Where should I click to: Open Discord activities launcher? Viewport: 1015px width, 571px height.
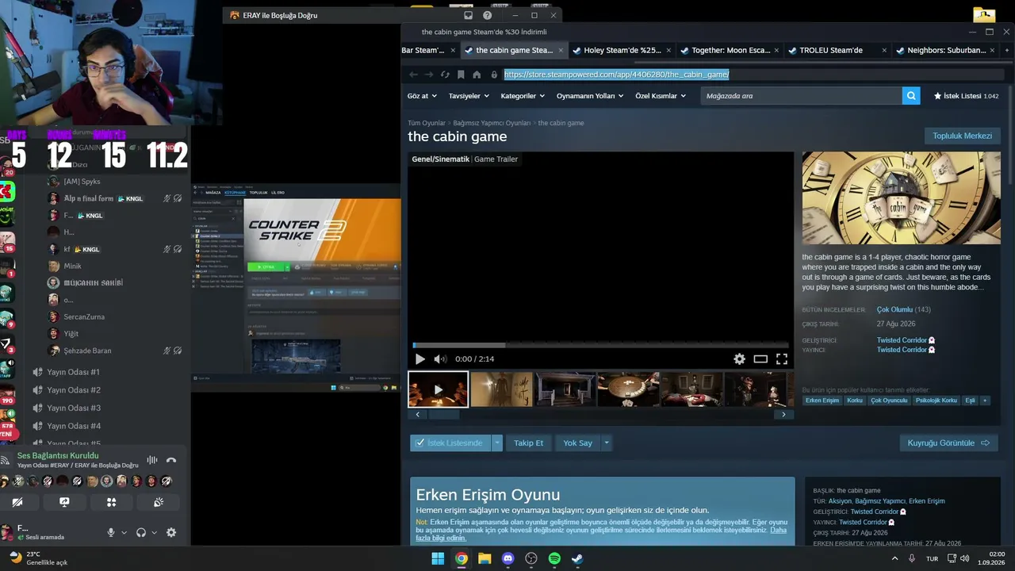pyautogui.click(x=111, y=502)
